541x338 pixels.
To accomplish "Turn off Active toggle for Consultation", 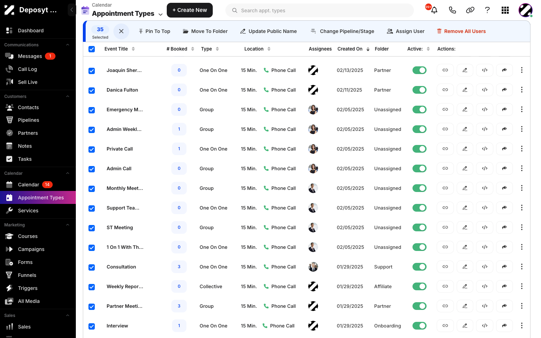I will click(420, 267).
